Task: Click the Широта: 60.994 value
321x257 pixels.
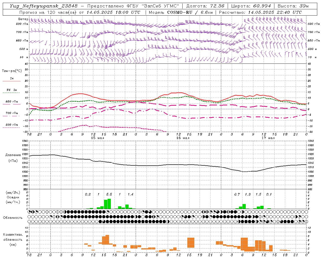Action: click(x=251, y=6)
